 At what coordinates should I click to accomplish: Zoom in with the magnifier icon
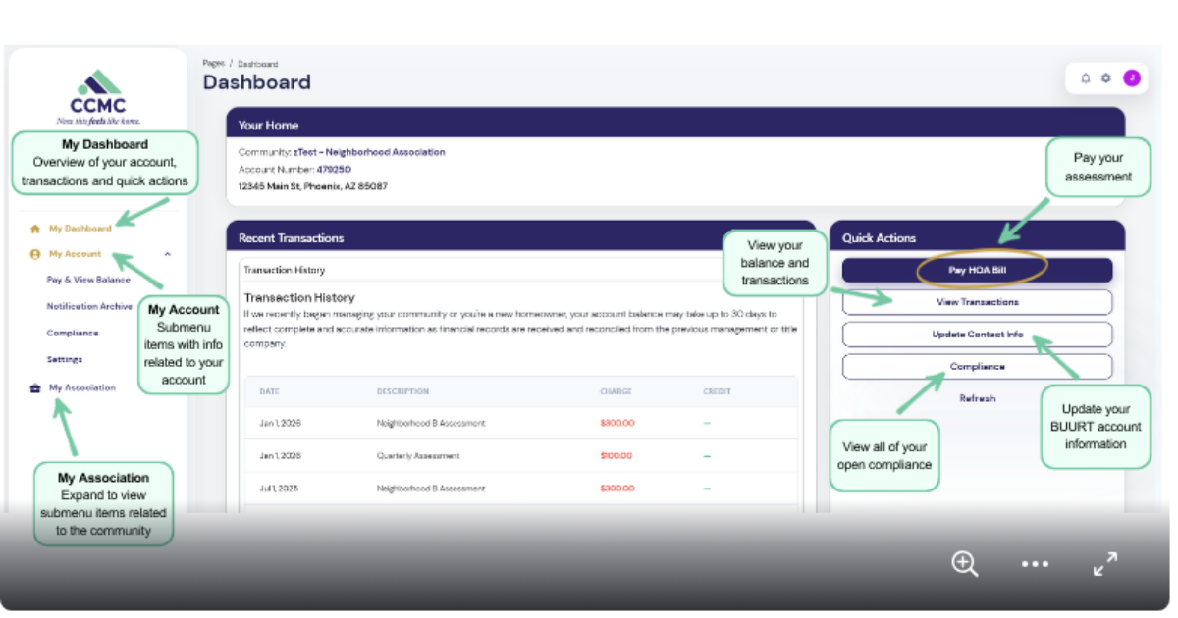[x=965, y=563]
